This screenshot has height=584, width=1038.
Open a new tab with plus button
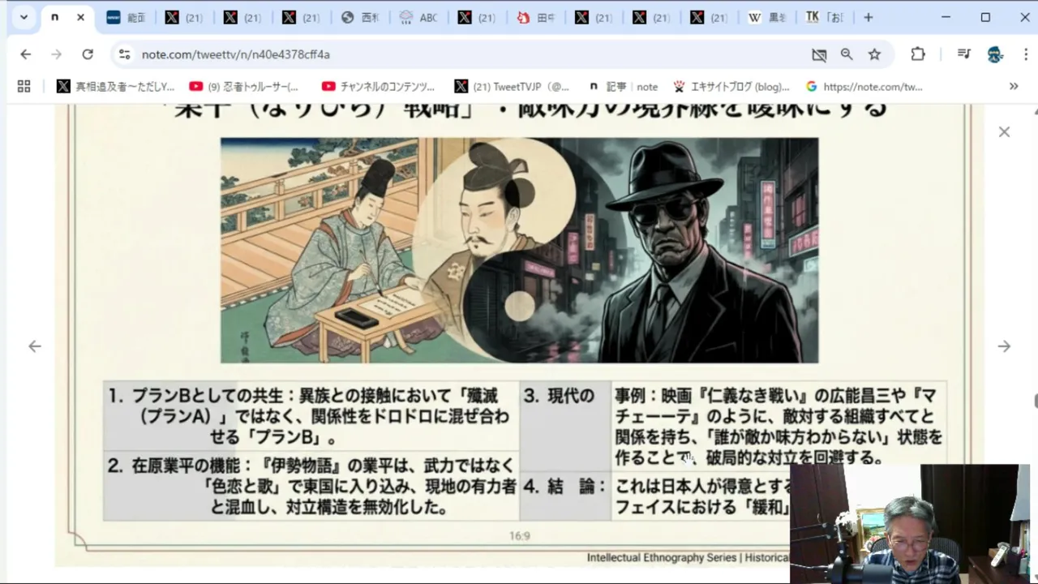click(x=869, y=17)
